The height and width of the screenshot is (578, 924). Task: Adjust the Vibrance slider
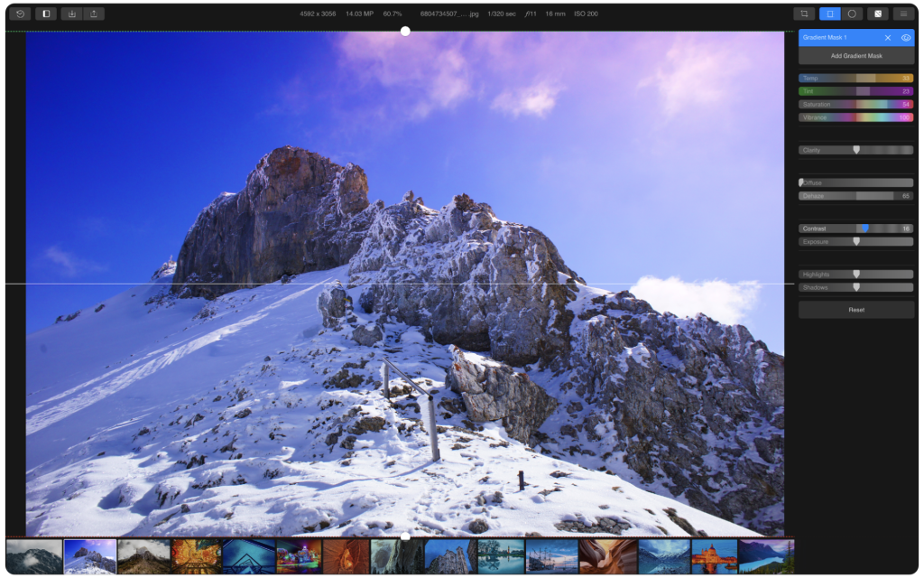coord(856,117)
